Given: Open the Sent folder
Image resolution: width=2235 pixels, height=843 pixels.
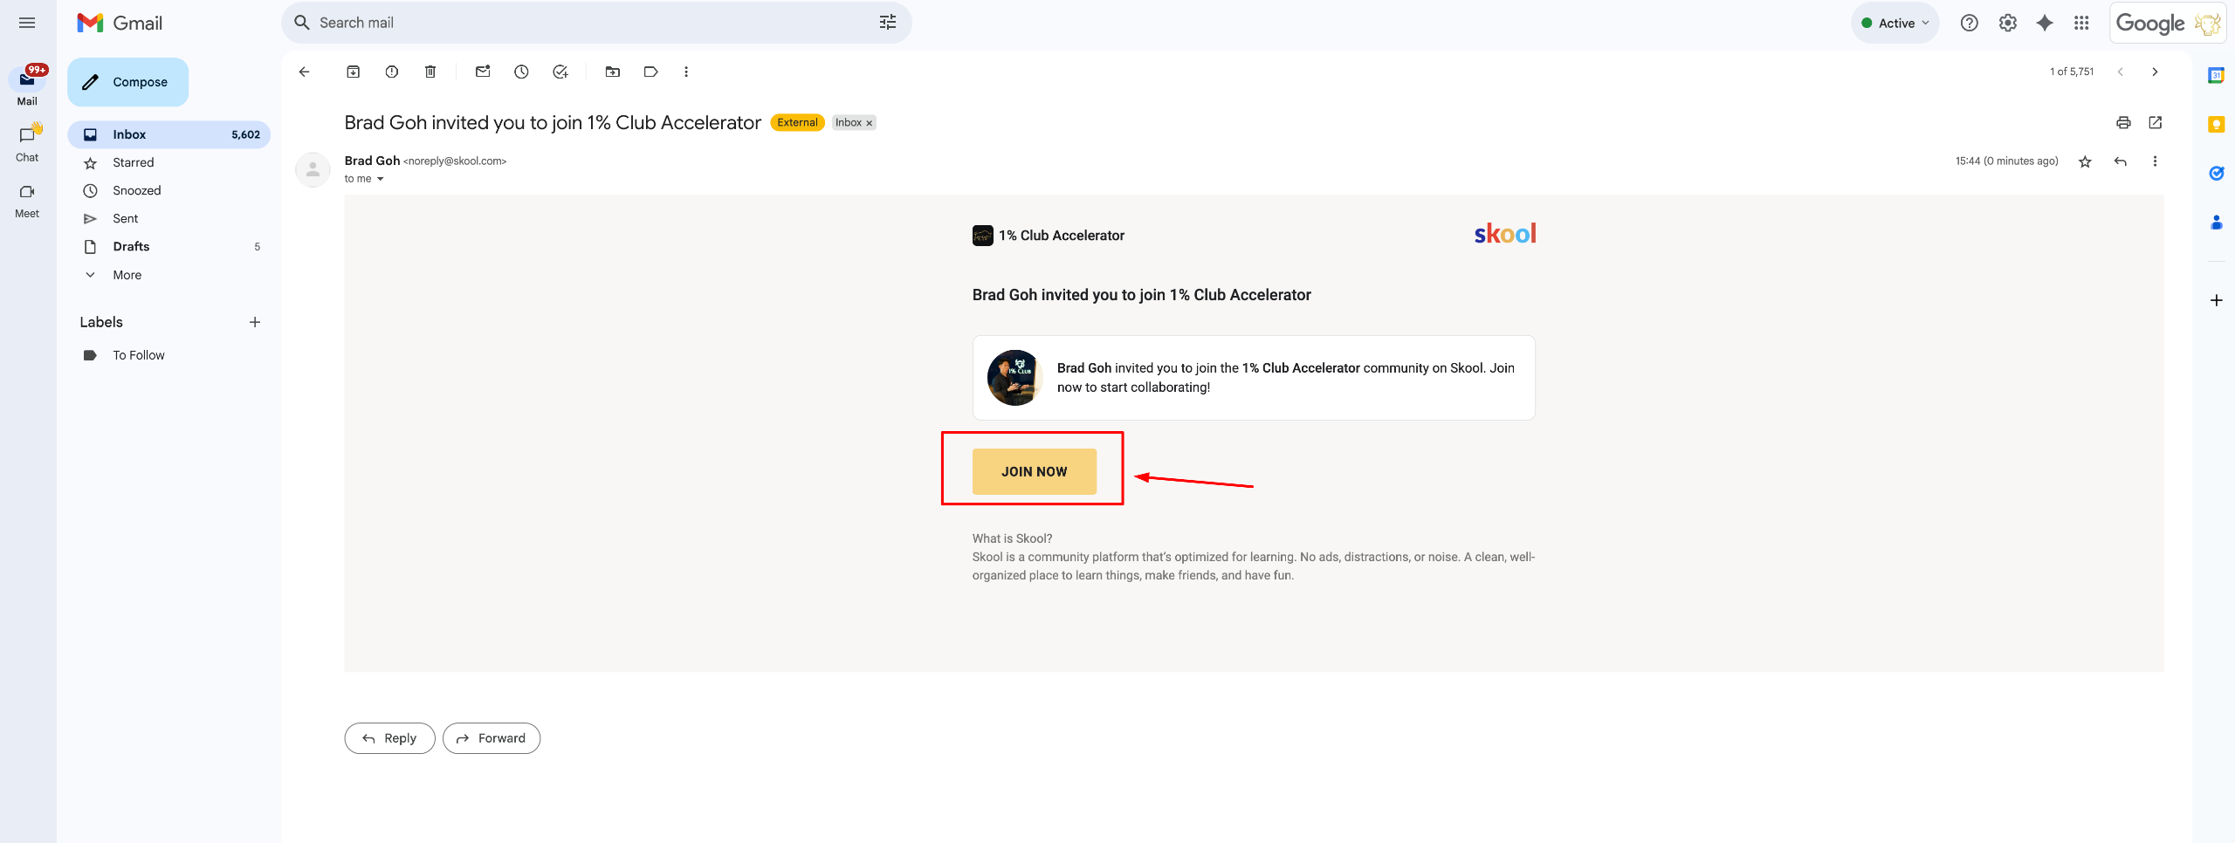Looking at the screenshot, I should point(126,218).
